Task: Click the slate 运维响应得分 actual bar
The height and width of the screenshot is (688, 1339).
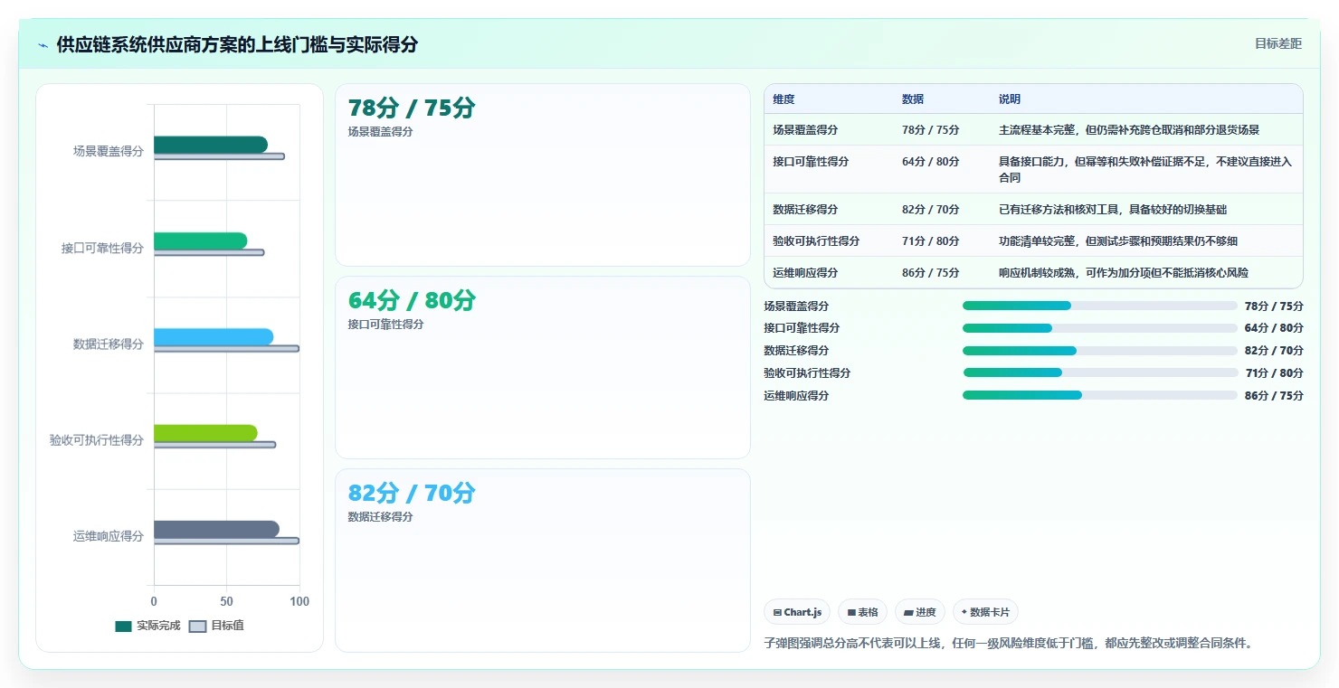Action: pos(216,530)
